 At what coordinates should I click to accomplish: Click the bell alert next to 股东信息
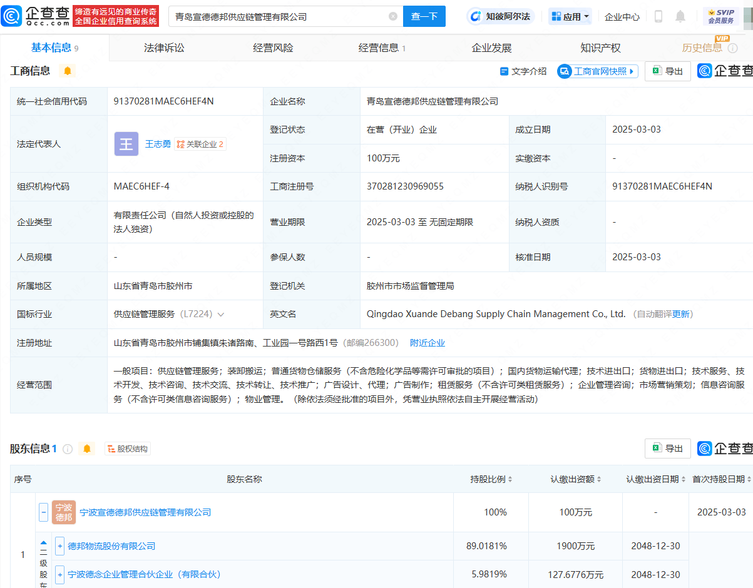tap(87, 449)
